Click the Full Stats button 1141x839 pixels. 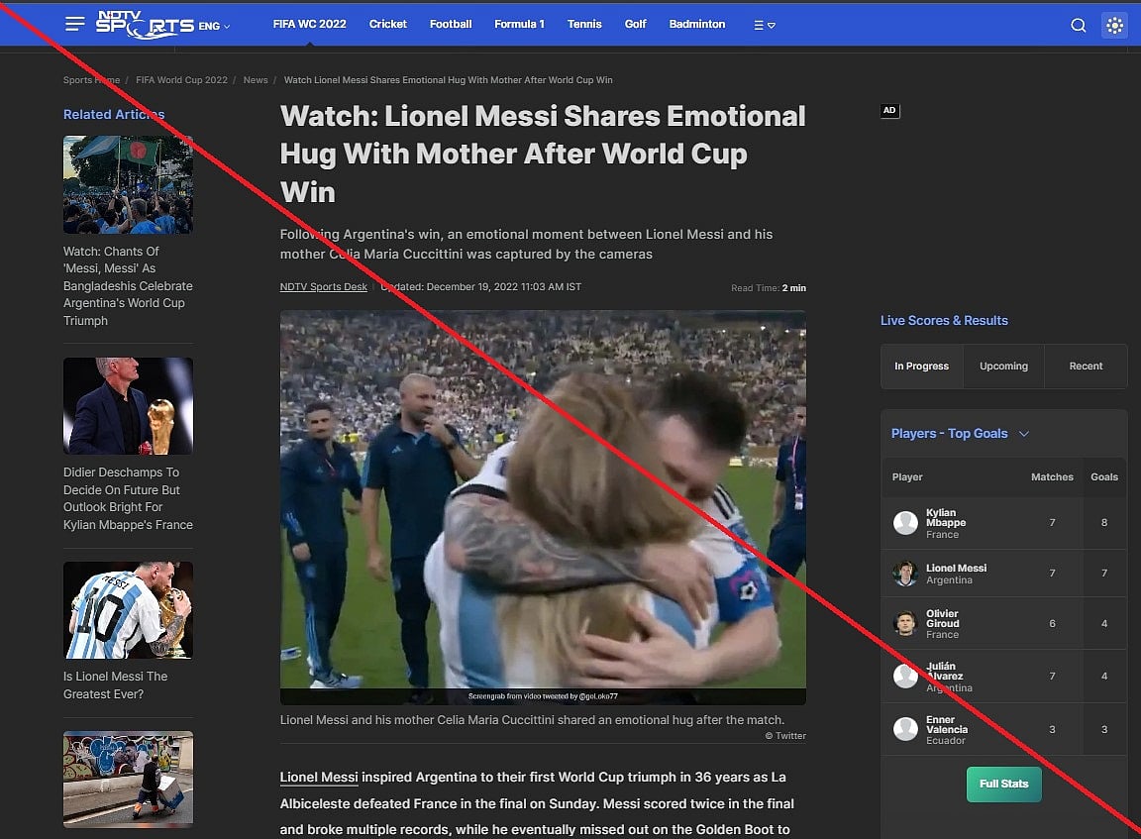[1003, 784]
